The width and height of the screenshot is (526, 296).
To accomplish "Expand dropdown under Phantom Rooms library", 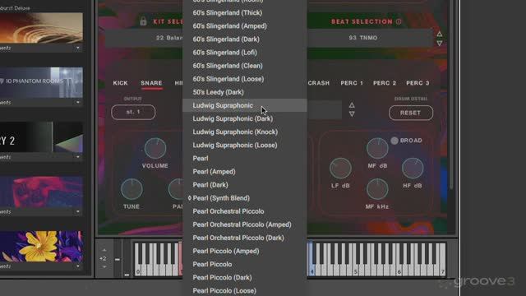I will (x=78, y=102).
